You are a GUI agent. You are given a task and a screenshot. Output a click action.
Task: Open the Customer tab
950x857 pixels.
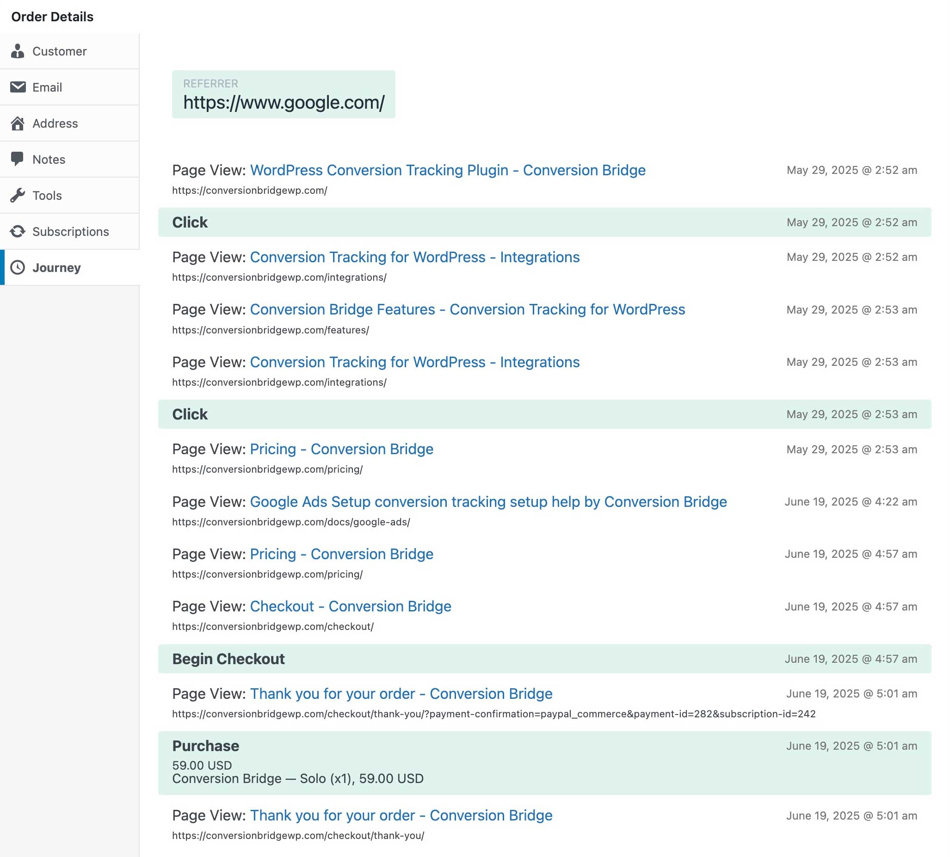[69, 51]
